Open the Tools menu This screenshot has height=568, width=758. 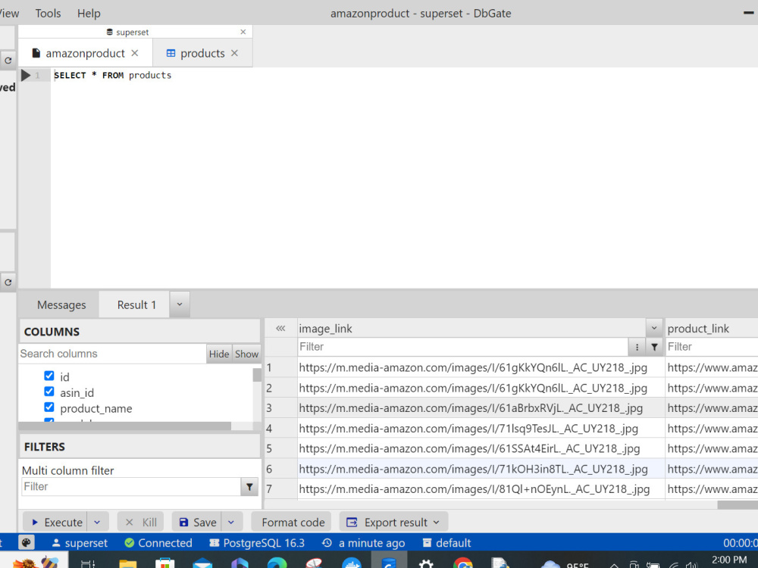pos(48,13)
